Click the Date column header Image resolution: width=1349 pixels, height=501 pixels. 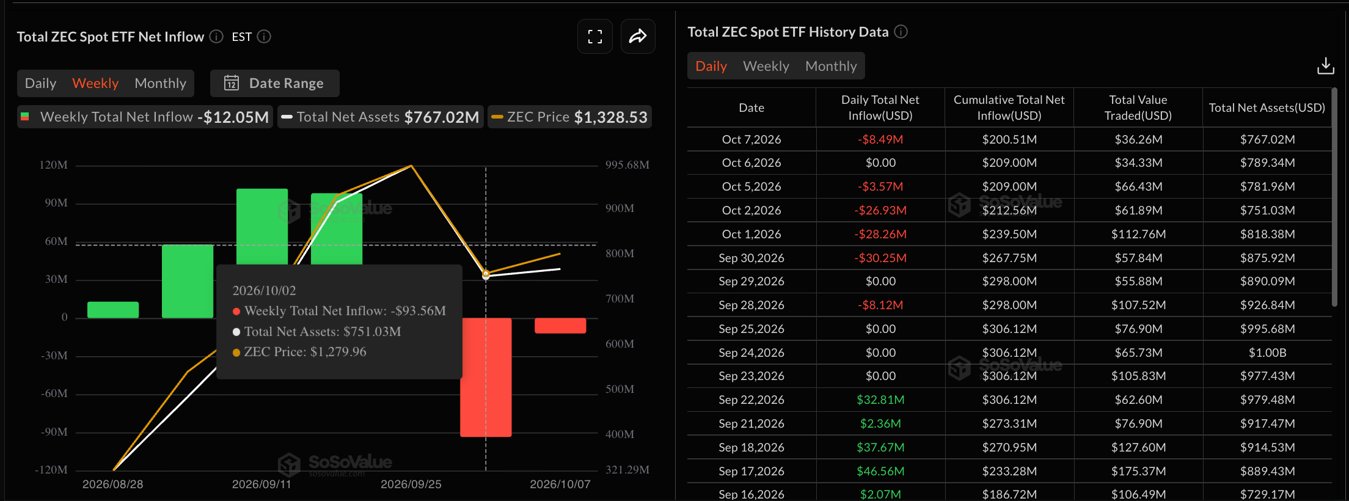[751, 108]
